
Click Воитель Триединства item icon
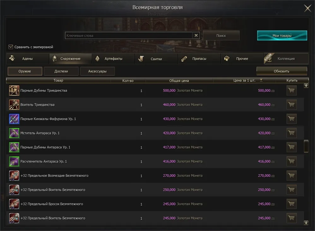tap(14, 105)
